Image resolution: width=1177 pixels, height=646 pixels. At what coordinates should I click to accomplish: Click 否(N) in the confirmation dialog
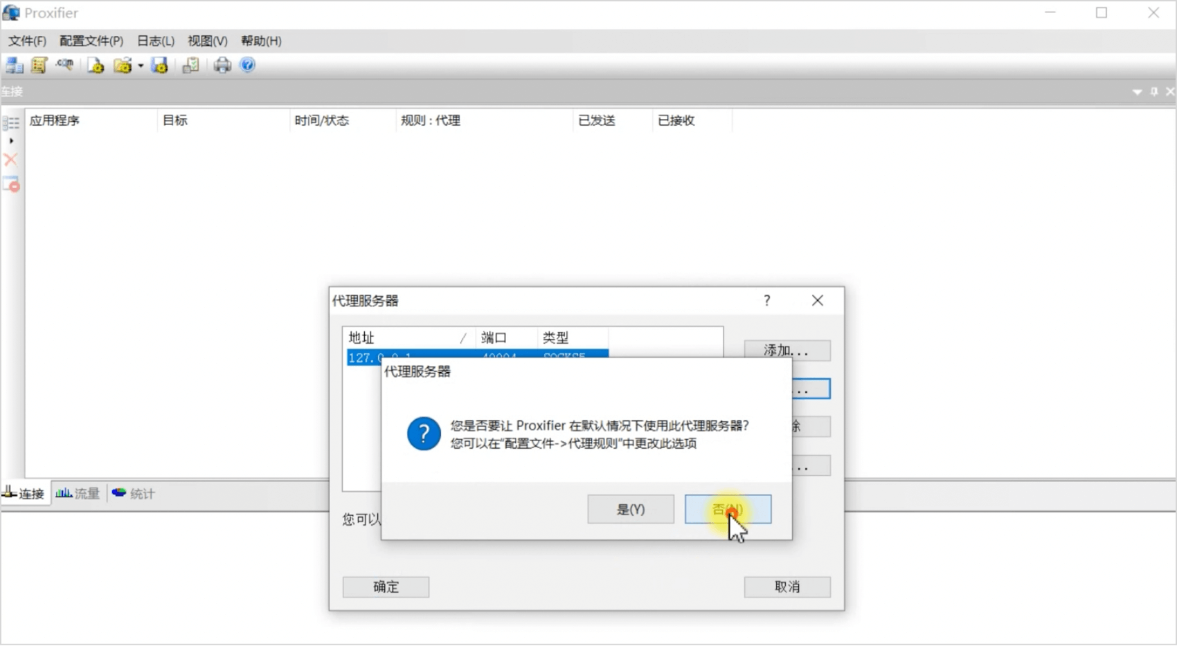(x=728, y=509)
